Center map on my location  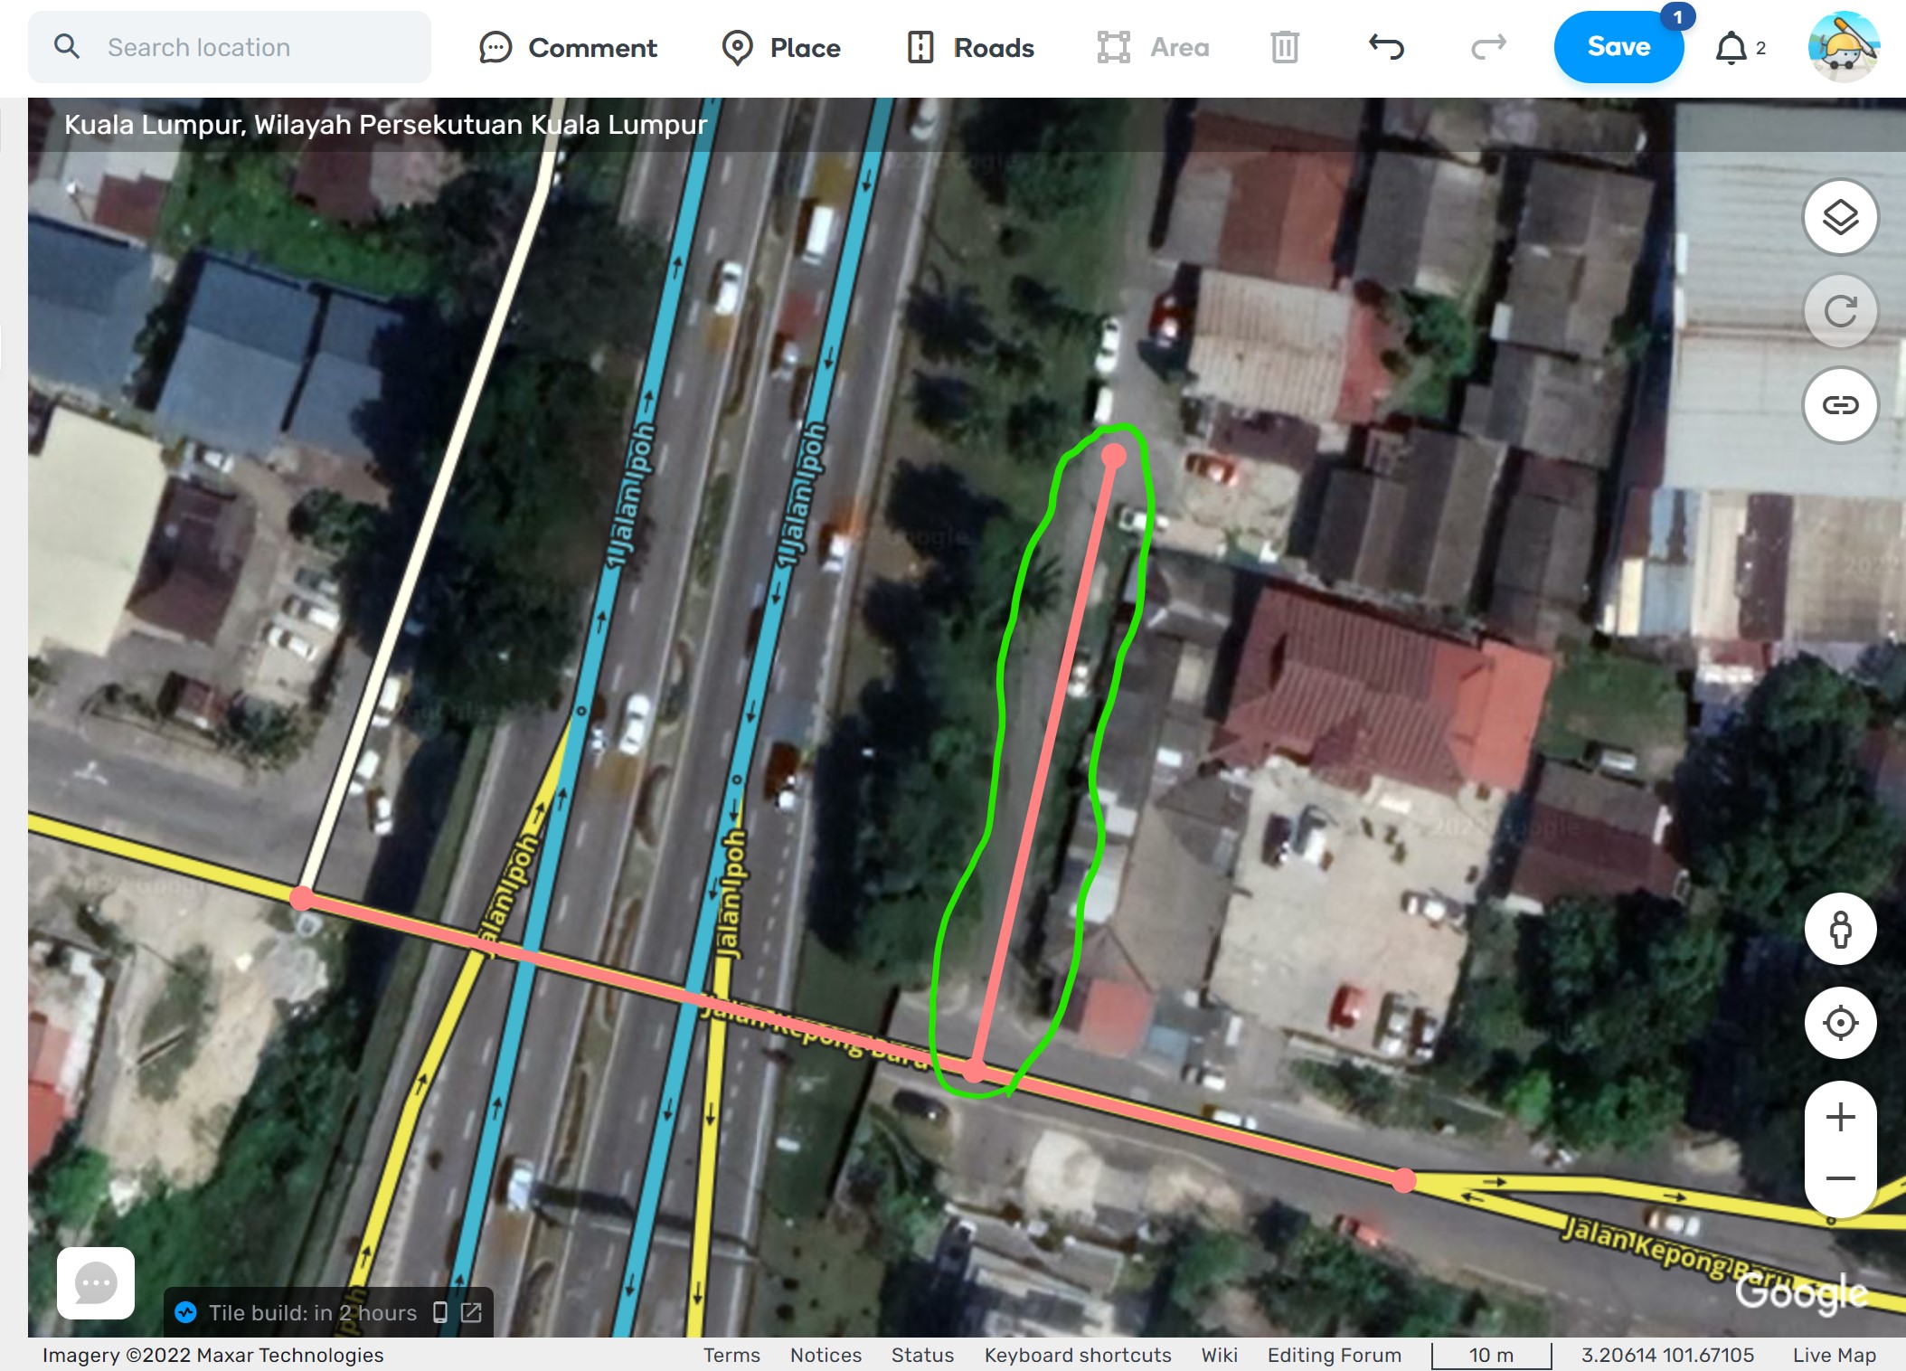[x=1840, y=1023]
